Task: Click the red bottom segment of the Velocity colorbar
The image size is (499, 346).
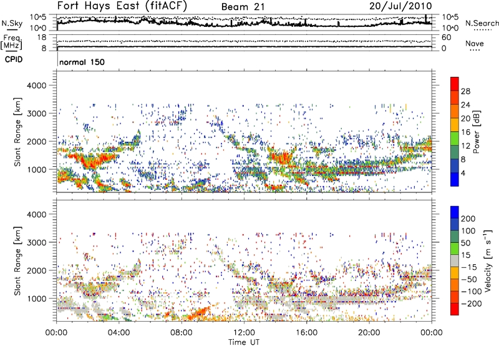Action: pyautogui.click(x=455, y=309)
